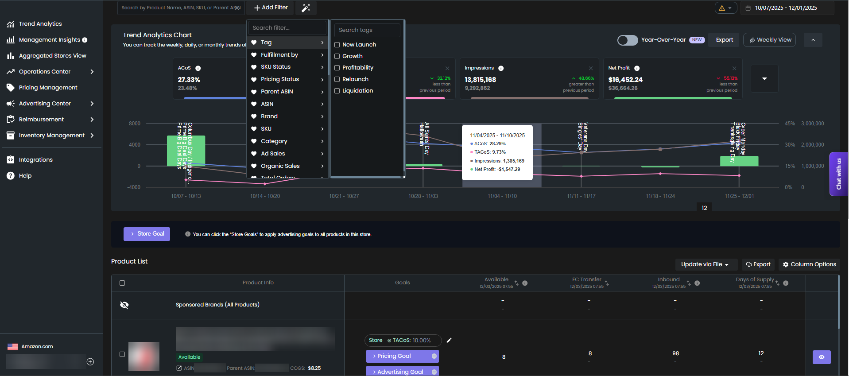Select the Parent ASIN filter option

287,92
